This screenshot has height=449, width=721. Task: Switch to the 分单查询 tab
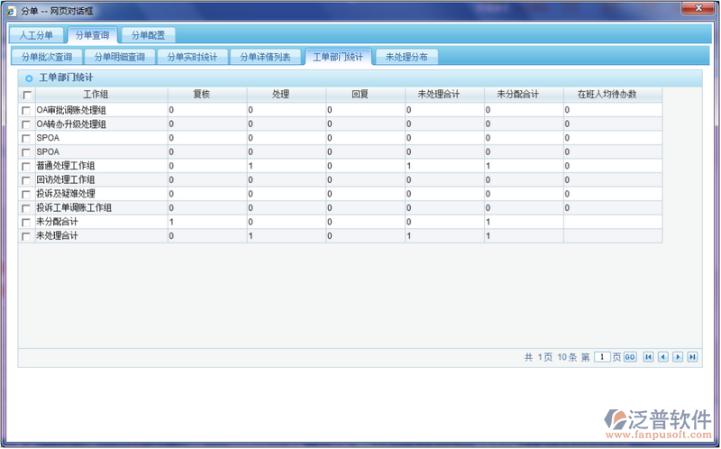tap(93, 35)
